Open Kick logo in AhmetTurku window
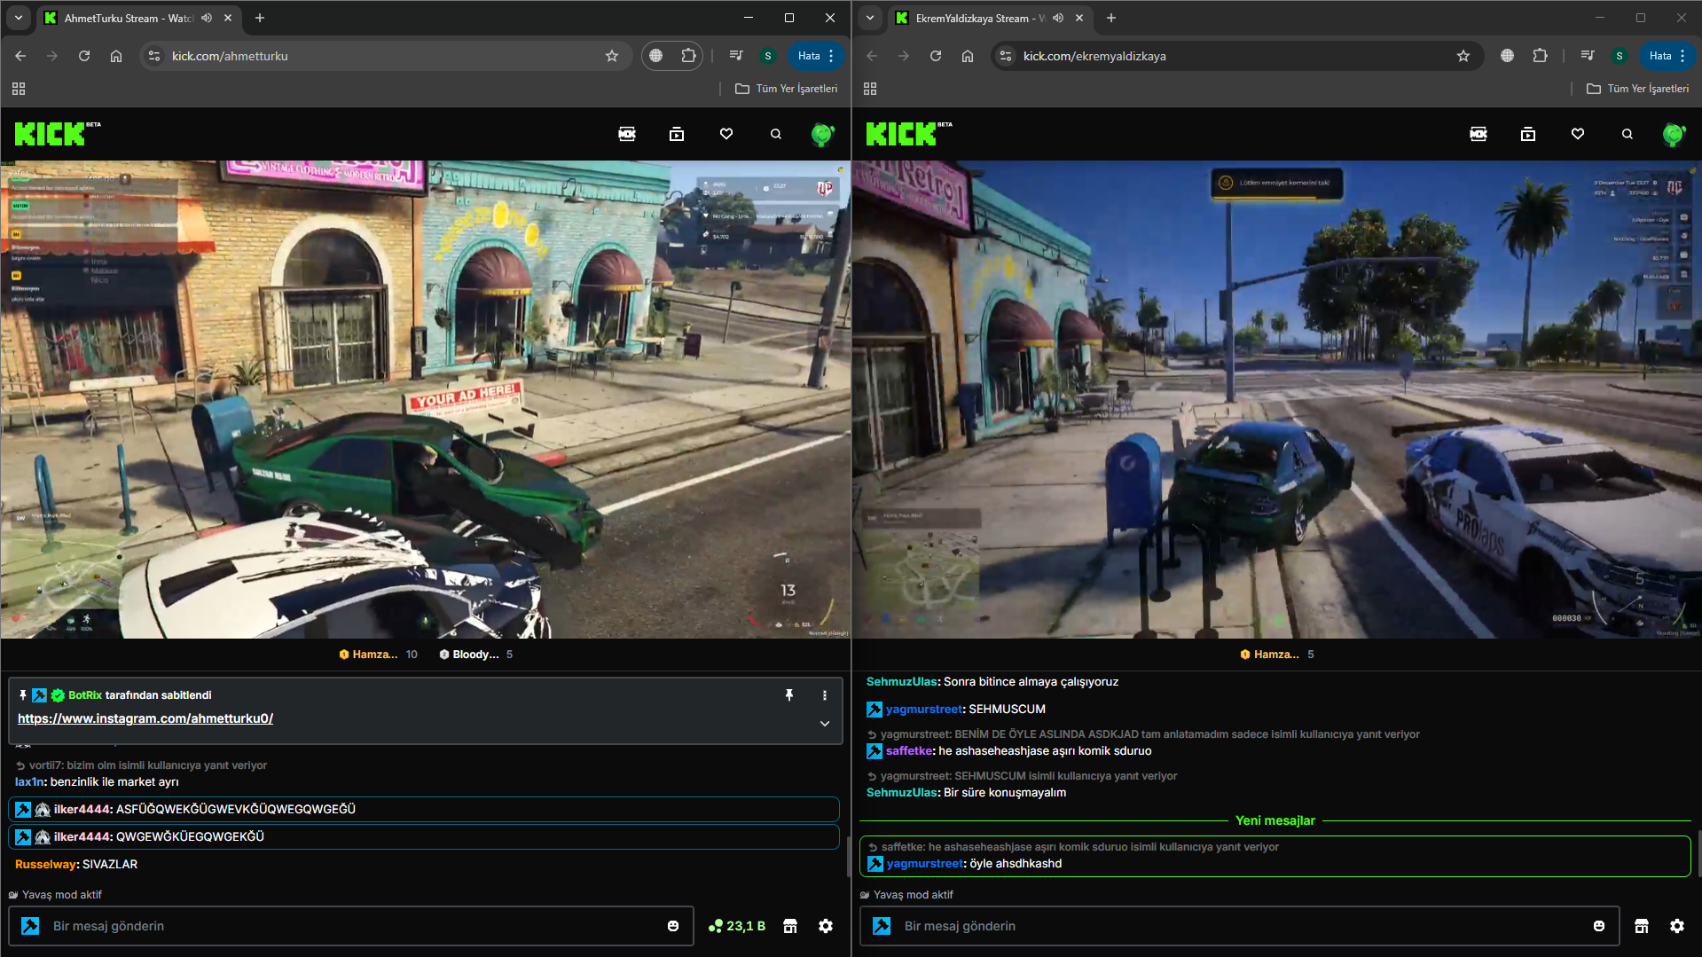 [x=50, y=134]
